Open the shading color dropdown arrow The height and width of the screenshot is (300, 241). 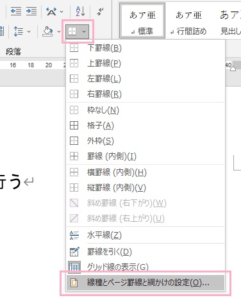click(59, 31)
